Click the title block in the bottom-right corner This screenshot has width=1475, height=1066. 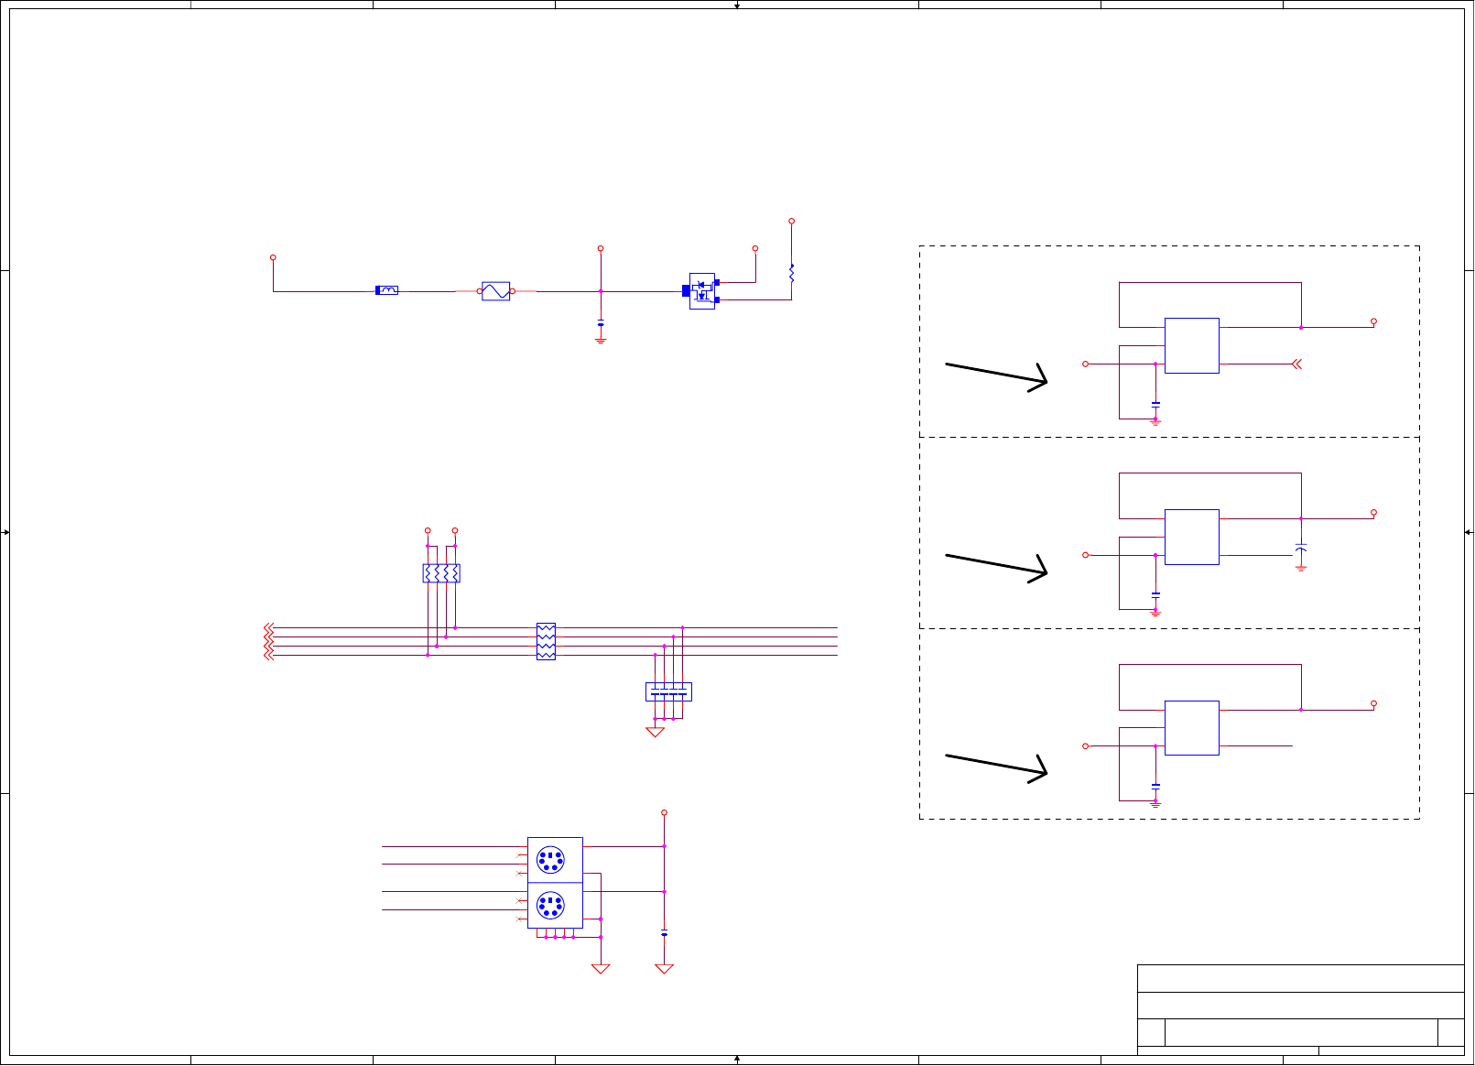pyautogui.click(x=1301, y=1010)
